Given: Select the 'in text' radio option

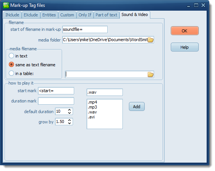Looking at the screenshot, I should tap(11, 56).
